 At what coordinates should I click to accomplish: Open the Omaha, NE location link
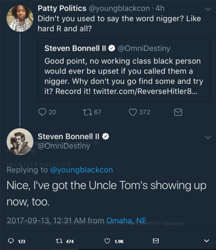126,221
